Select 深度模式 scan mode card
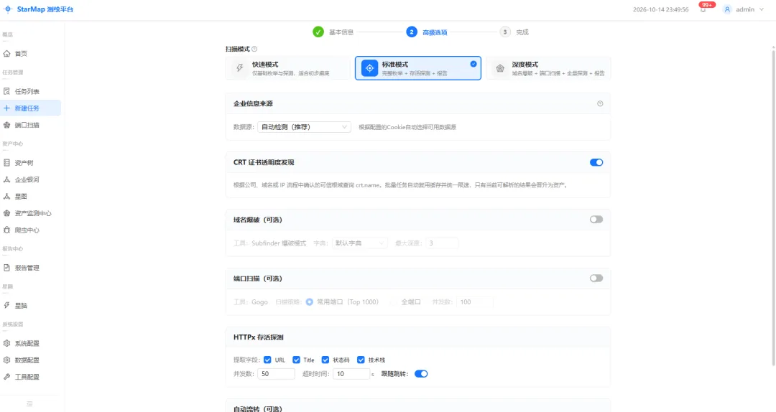776x412 pixels. [548, 68]
